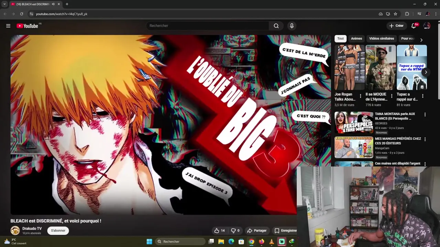Open the Chrome three-dot menu
This screenshot has width=440, height=247.
tap(436, 14)
